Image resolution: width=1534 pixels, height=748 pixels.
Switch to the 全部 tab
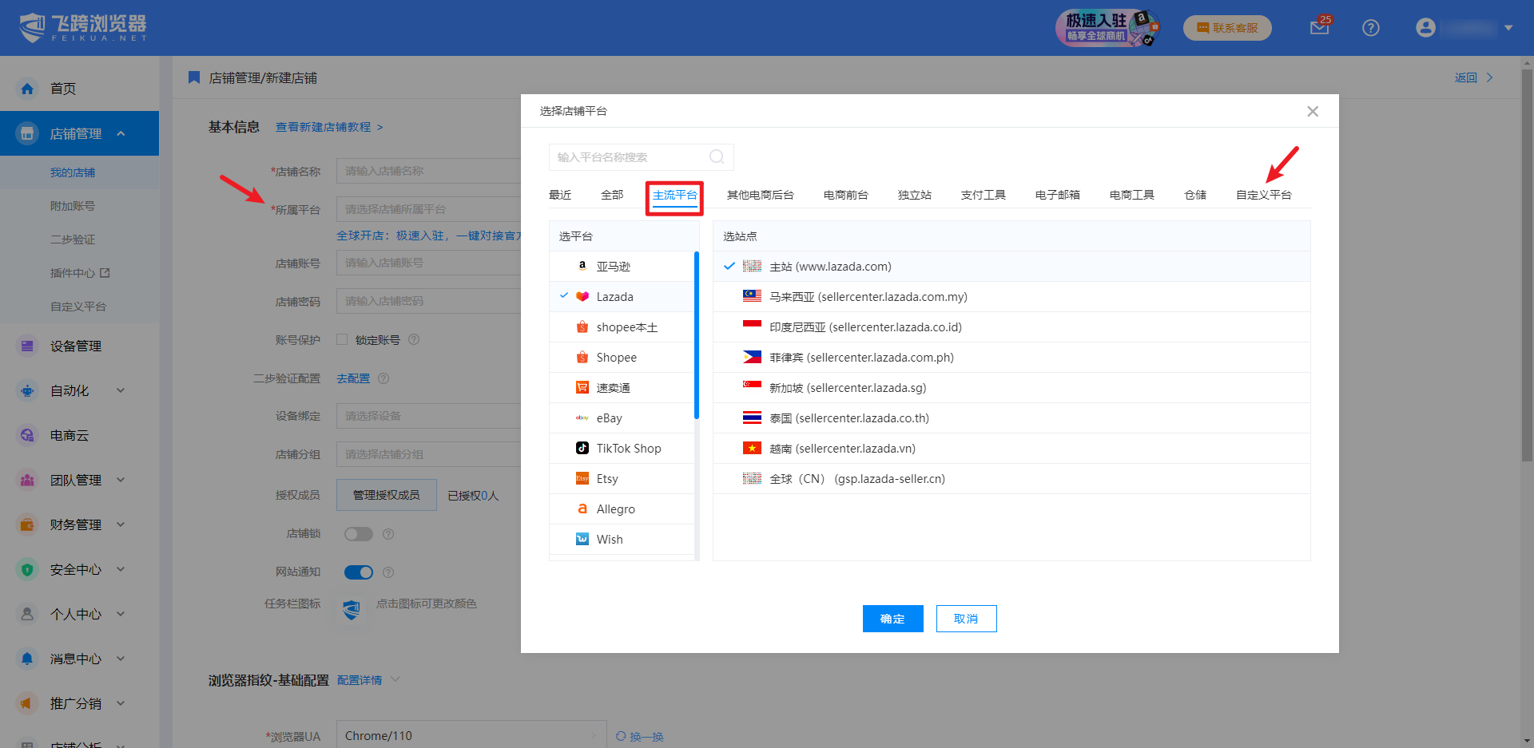point(612,195)
